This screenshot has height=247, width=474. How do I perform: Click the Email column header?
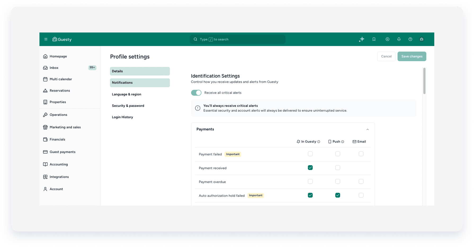click(x=359, y=142)
